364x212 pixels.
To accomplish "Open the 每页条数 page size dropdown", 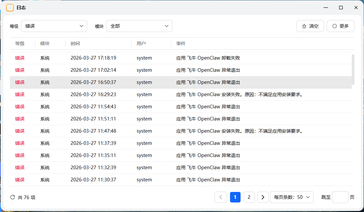I will click(x=292, y=197).
